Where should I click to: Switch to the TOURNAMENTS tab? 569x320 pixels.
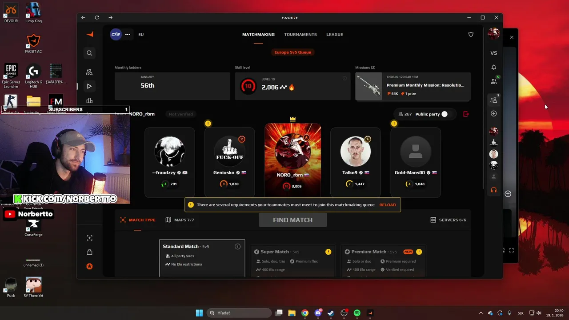point(301,34)
